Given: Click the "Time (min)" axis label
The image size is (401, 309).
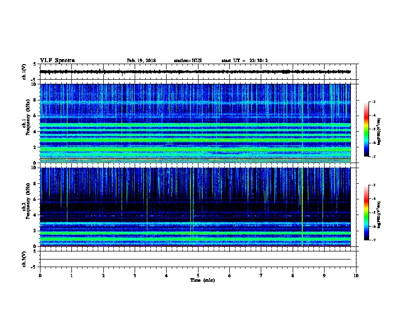Looking at the screenshot, I should pos(203,280).
